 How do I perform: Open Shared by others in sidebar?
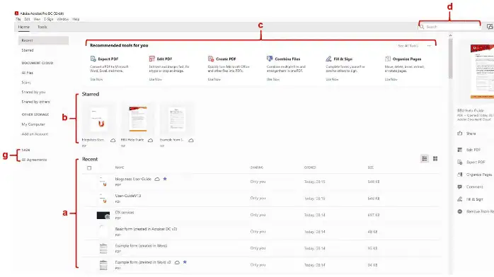pos(35,102)
